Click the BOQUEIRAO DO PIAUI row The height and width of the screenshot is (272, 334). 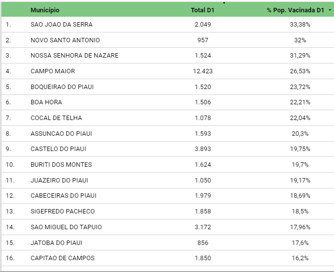[x=167, y=87]
